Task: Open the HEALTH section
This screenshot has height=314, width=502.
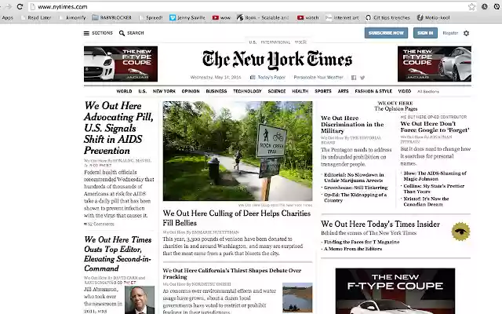Action: [300, 91]
